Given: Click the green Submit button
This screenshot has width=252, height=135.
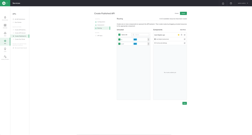Looking at the screenshot, I should click(183, 13).
